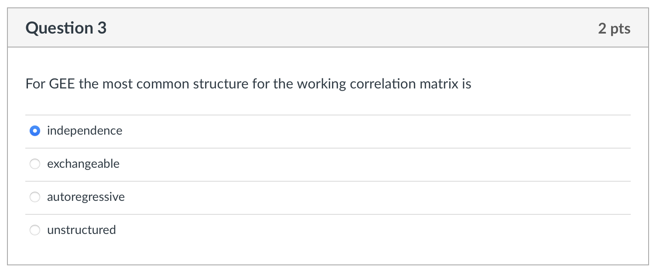Click the autoregressive answer label

pyautogui.click(x=86, y=197)
